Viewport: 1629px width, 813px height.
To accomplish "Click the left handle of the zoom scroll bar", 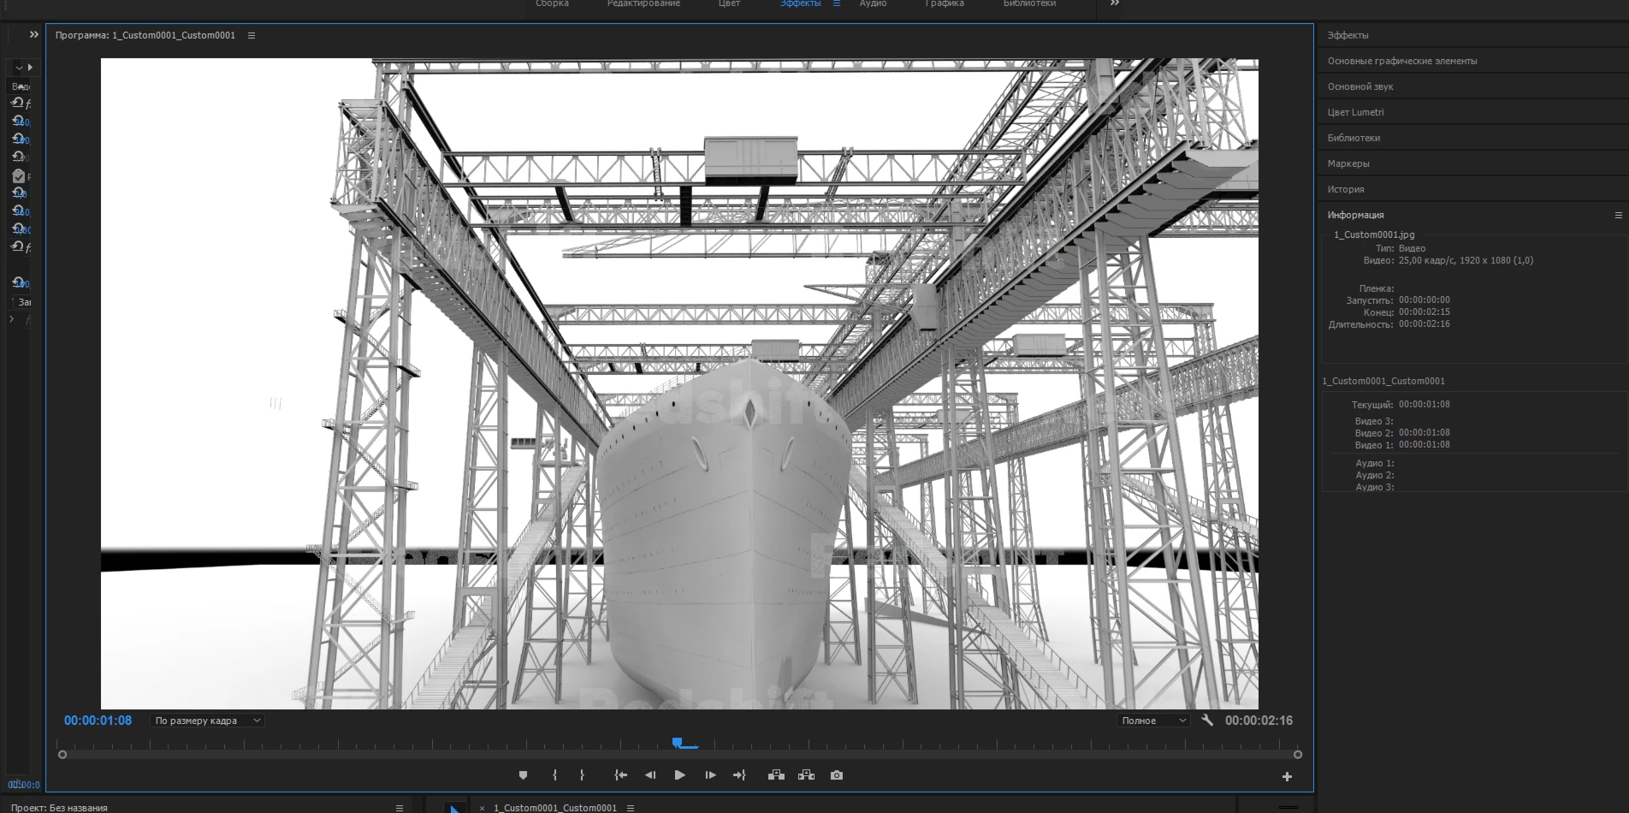I will click(62, 755).
